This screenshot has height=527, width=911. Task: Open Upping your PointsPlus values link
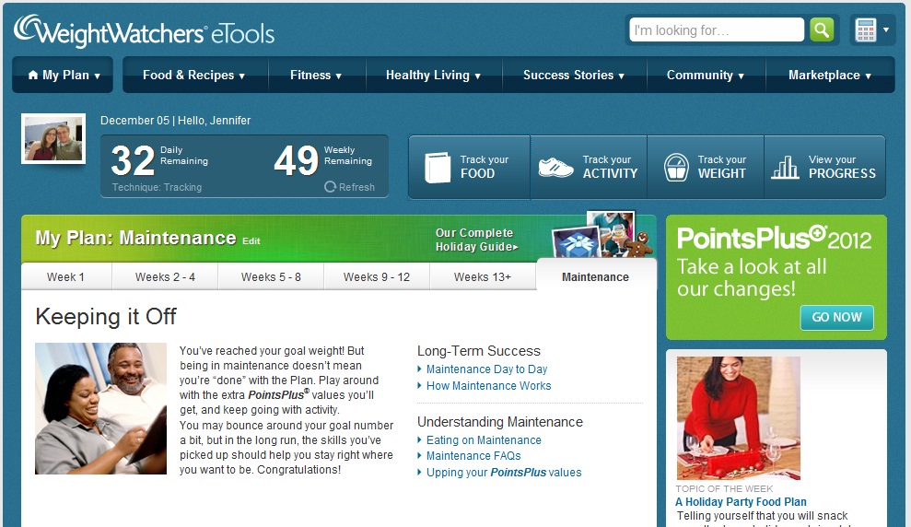(504, 472)
